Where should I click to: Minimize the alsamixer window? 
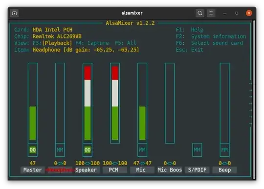[224, 13]
